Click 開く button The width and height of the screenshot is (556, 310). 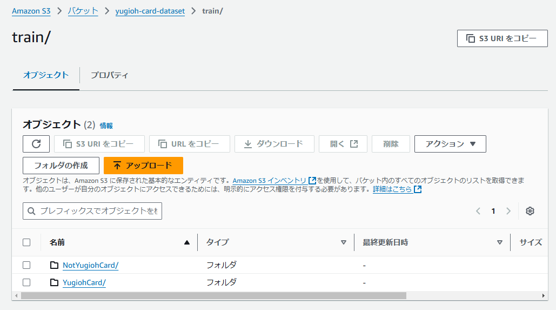click(x=343, y=144)
